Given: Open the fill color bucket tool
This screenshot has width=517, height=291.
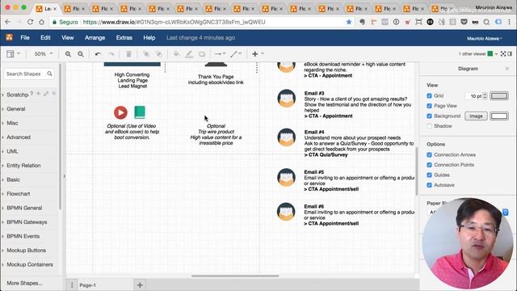Looking at the screenshot, I should tap(176, 54).
